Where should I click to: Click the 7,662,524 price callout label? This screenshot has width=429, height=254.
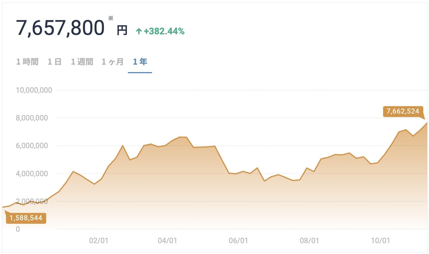point(403,111)
